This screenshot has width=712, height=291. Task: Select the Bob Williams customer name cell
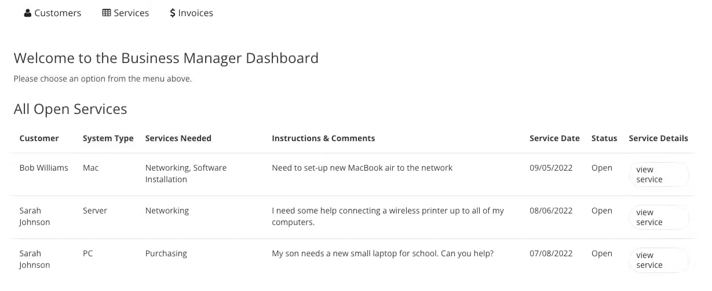click(x=43, y=168)
